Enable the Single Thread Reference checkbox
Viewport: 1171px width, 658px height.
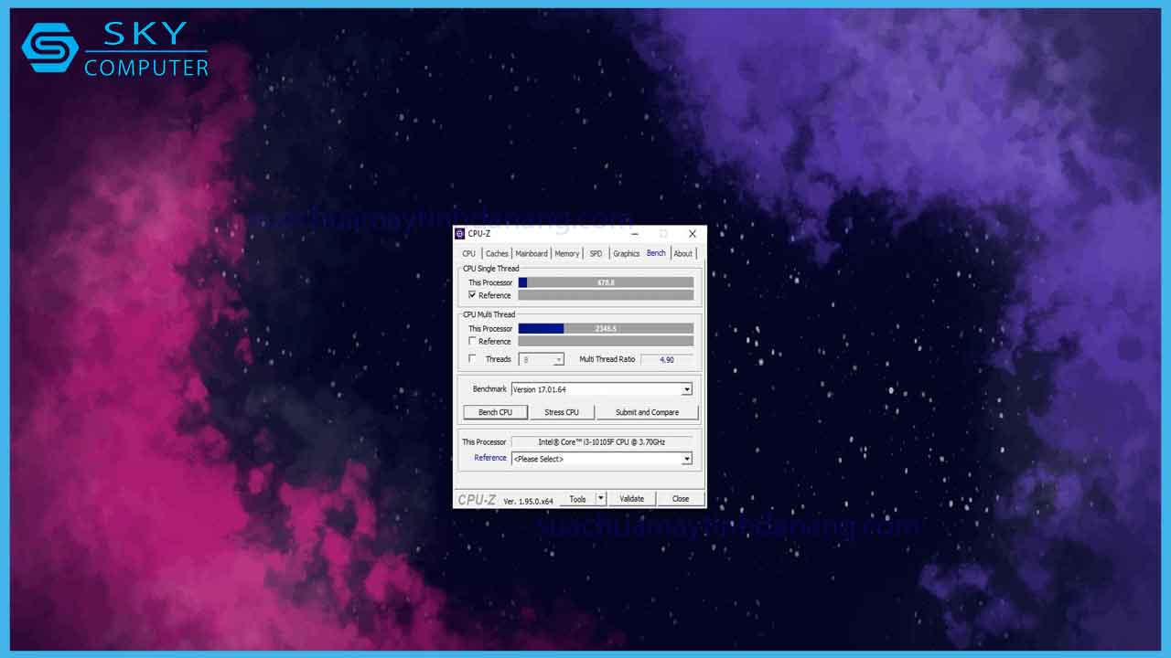473,295
